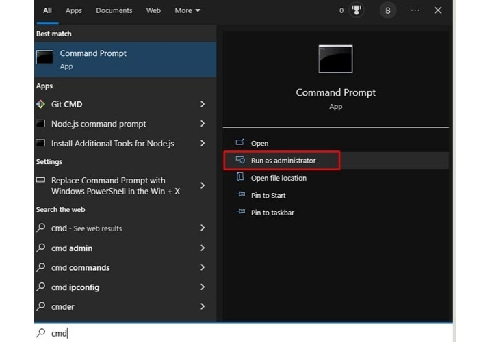Click search icon beside cmd web results
The image size is (479, 342).
(40, 228)
